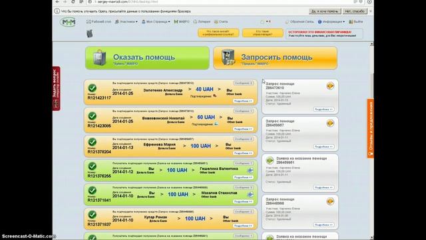Click the browser forward arrow
The height and width of the screenshot is (240, 426).
tap(65, 1)
